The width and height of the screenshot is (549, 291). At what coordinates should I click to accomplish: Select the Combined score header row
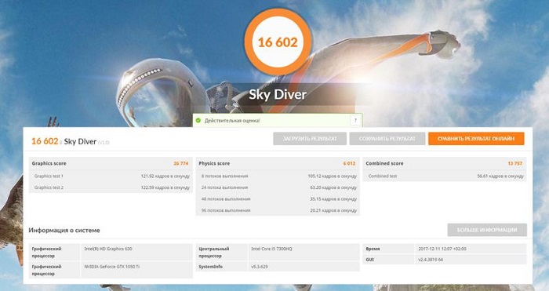point(445,163)
